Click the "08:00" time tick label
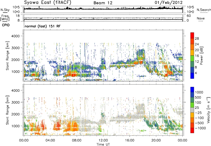 coord(77,140)
